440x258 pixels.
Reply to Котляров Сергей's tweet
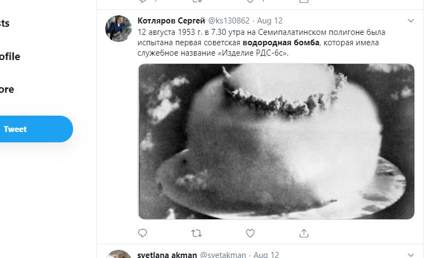[x=142, y=233]
